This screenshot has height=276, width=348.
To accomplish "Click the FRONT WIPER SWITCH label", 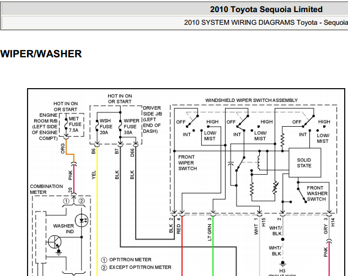I will pos(188,163).
